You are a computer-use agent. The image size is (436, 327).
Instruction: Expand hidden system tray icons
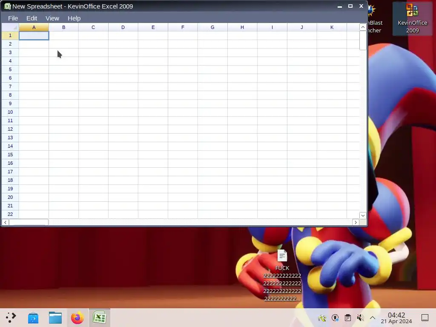point(373,318)
